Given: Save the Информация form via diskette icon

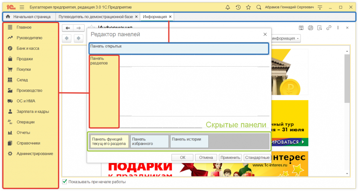Looking at the screenshot, I should [301, 28].
